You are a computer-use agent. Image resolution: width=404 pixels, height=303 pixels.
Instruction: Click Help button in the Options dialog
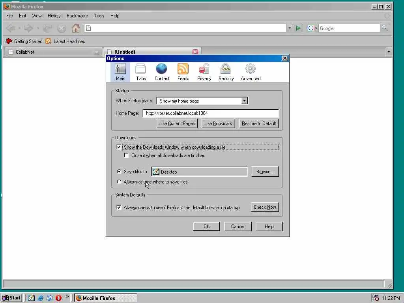click(269, 226)
